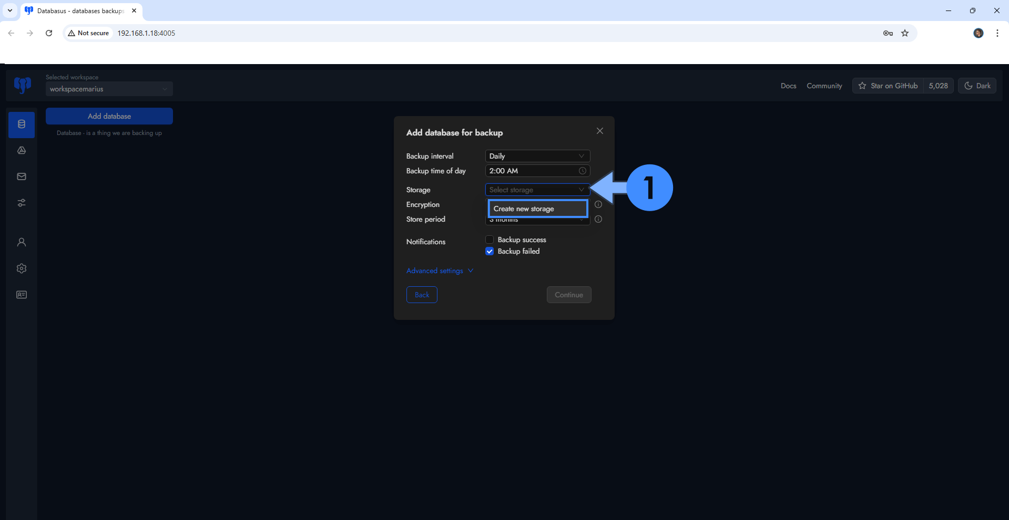Screen dimensions: 1009x520
Task: Click the Store period info icon
Action: tap(598, 219)
